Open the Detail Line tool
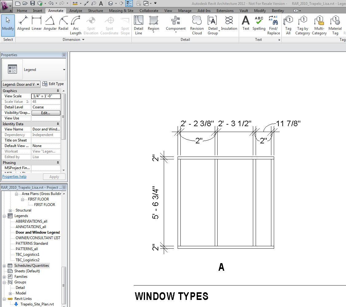The width and height of the screenshot is (346, 307). (139, 25)
